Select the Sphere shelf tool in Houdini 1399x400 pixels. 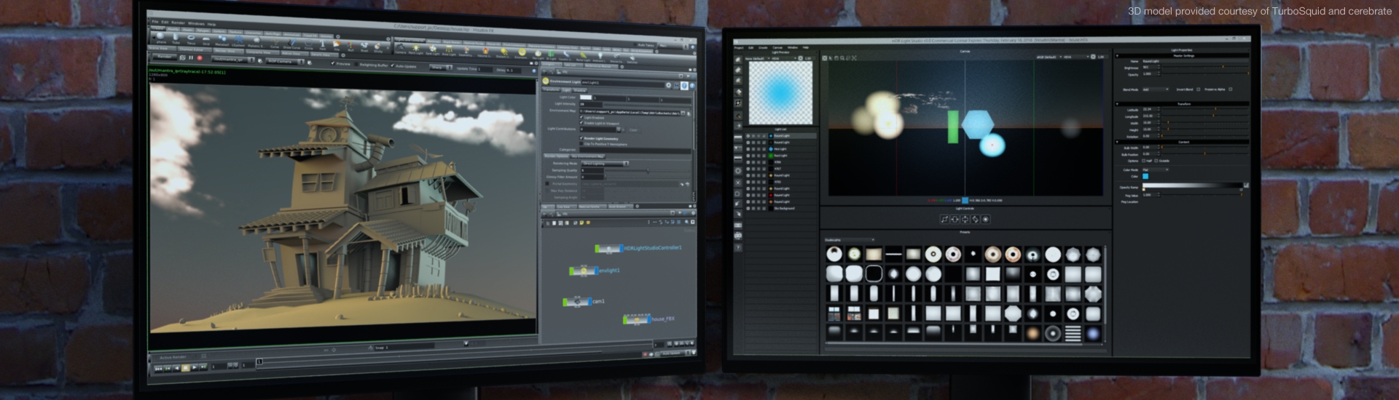coord(160,37)
